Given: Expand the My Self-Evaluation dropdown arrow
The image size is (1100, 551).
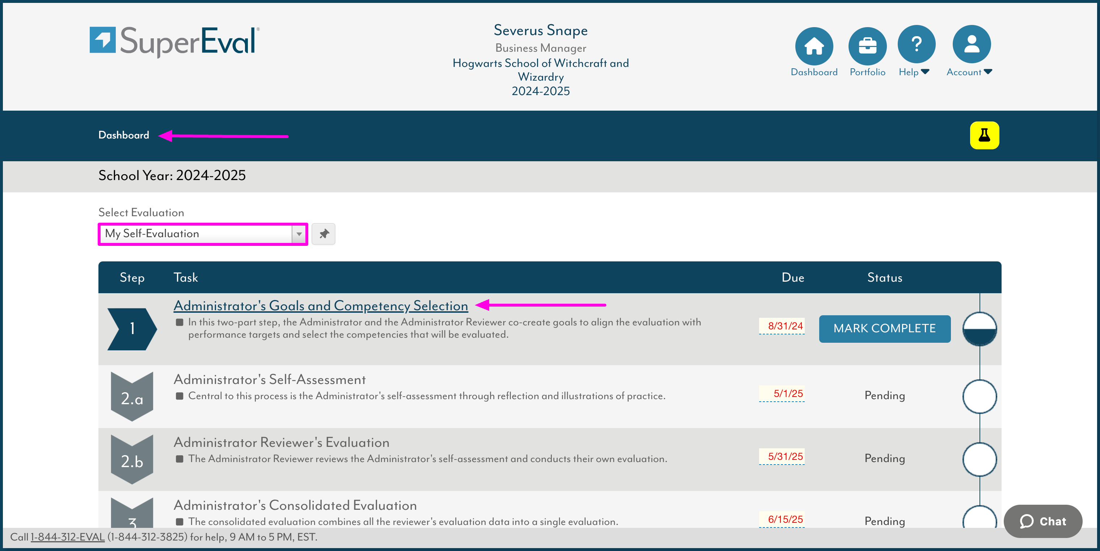Looking at the screenshot, I should click(x=299, y=234).
